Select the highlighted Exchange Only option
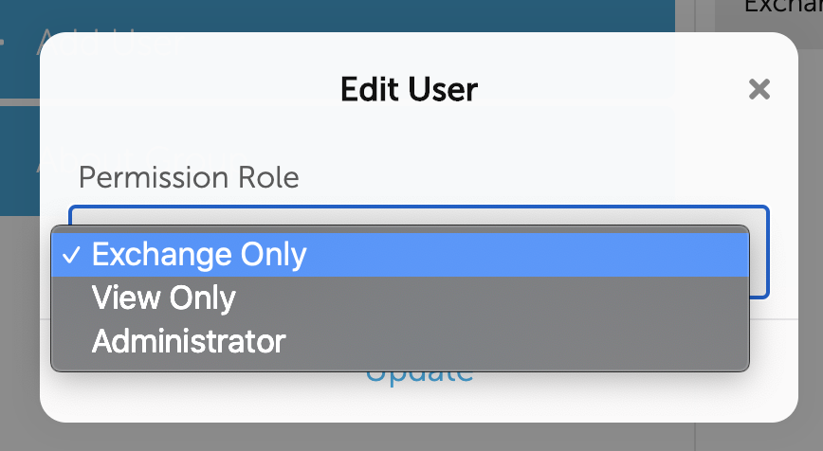 pos(199,255)
